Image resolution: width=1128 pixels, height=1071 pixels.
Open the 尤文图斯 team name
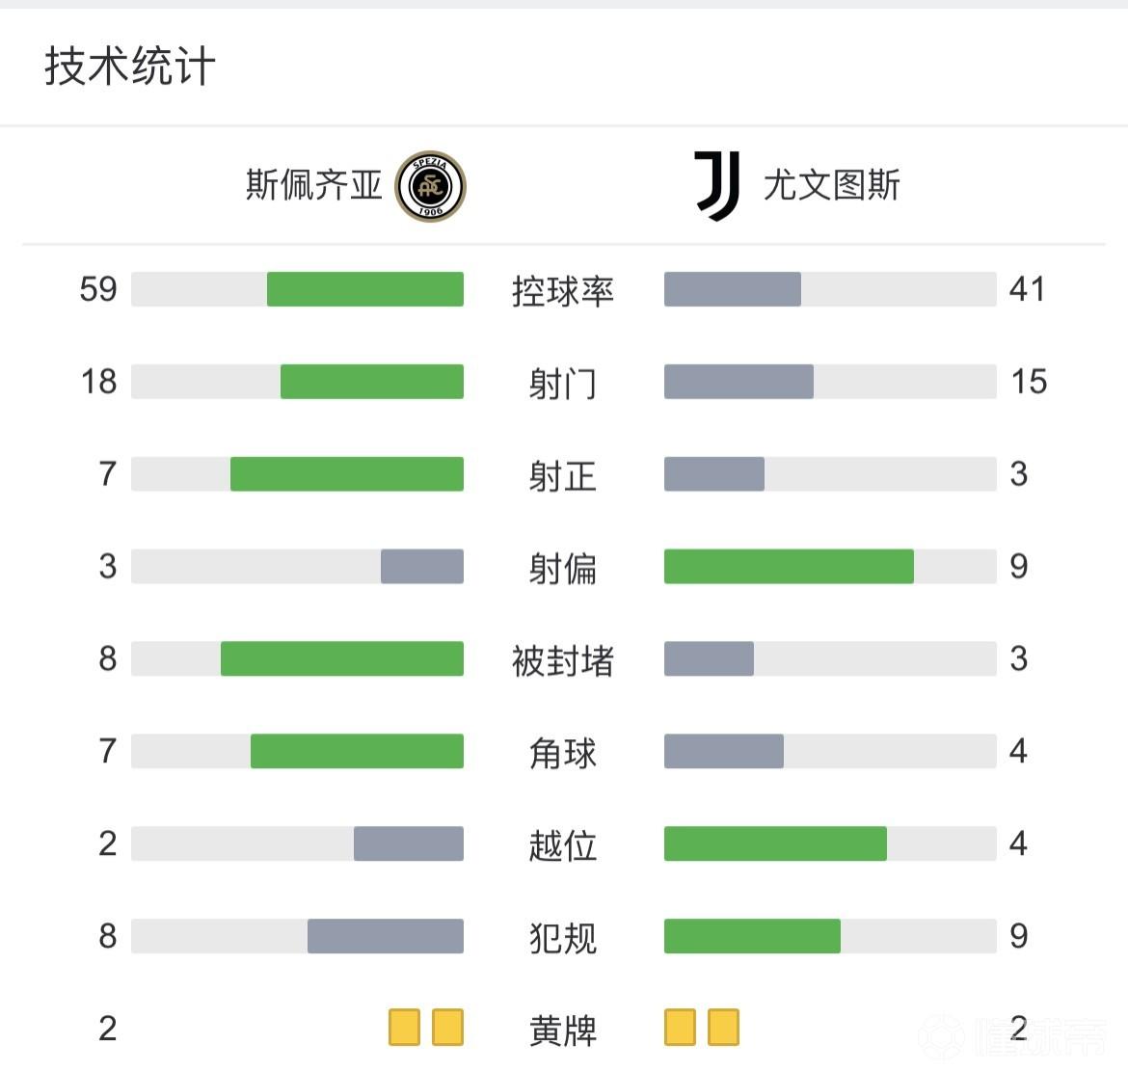[x=831, y=185]
